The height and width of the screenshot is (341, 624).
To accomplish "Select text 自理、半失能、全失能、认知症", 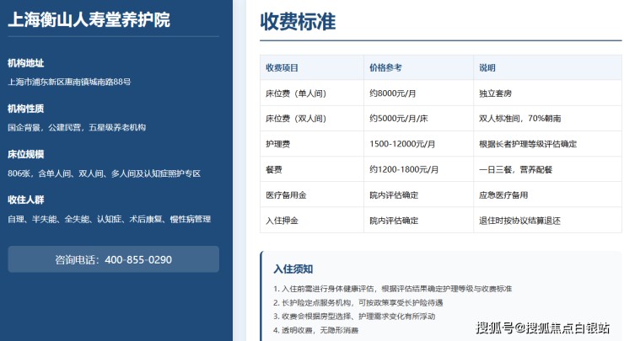I will pos(65,219).
